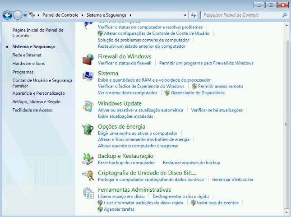Click Ativar ou desativar a atualização automática
The width and height of the screenshot is (291, 217).
tap(140, 110)
